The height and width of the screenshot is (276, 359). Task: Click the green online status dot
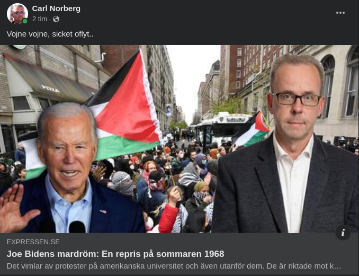coord(25,21)
